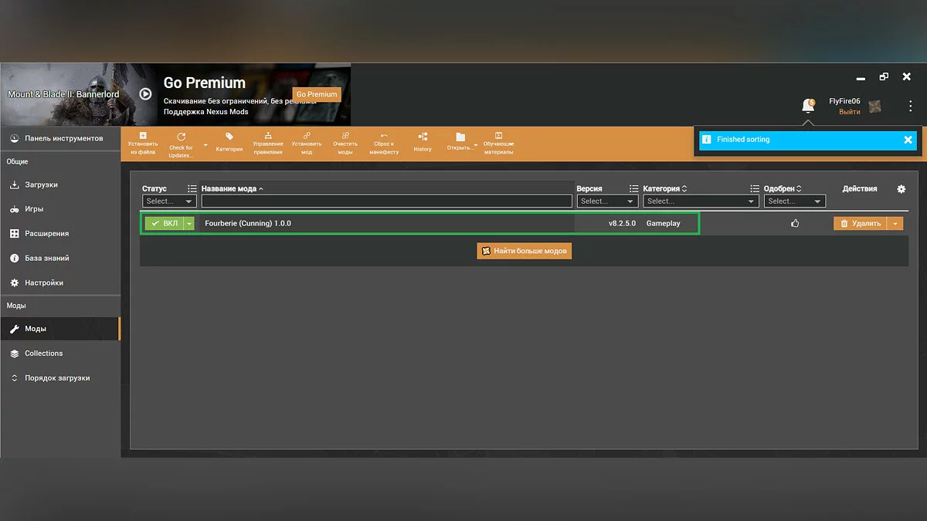Viewport: 927px width, 521px height.
Task: Open Load order (Порядок загрузки)
Action: 60,378
